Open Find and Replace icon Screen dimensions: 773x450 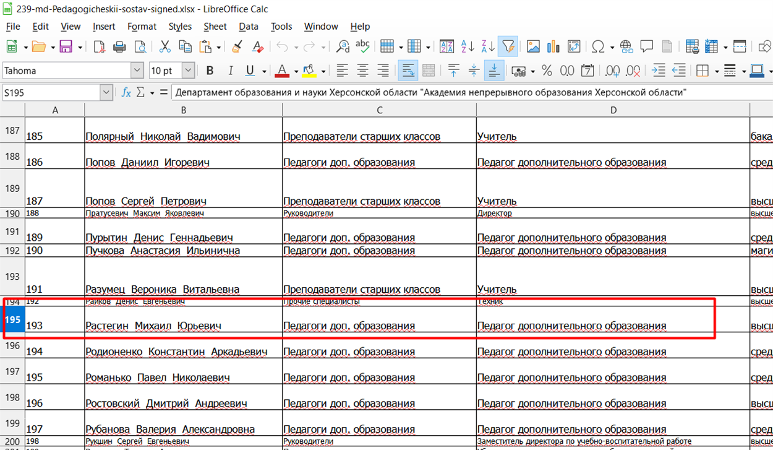click(x=343, y=46)
